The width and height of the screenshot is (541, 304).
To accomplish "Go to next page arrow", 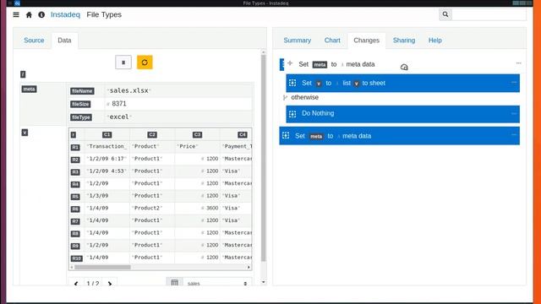I will click(110, 284).
